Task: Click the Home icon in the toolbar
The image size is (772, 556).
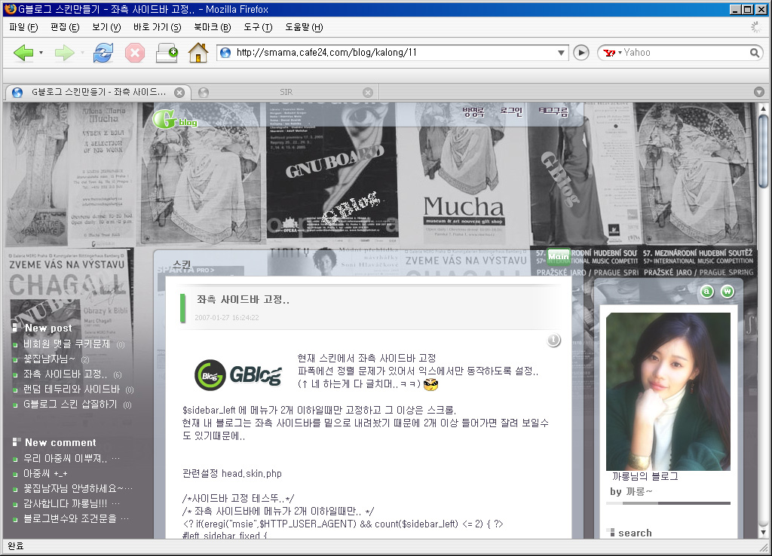Action: click(x=198, y=53)
